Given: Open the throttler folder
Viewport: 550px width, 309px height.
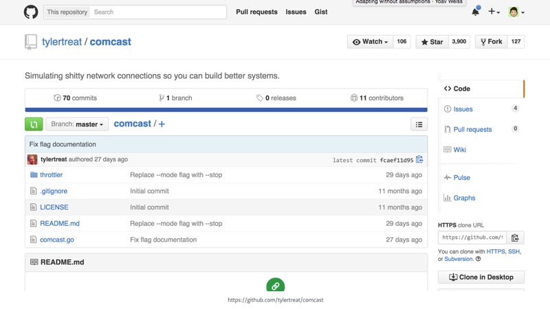Looking at the screenshot, I should [x=51, y=175].
